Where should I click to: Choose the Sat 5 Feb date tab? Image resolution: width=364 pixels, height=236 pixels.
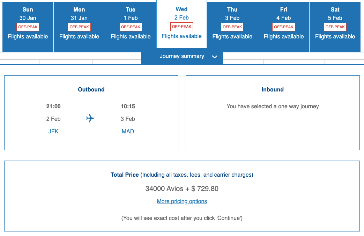click(335, 27)
